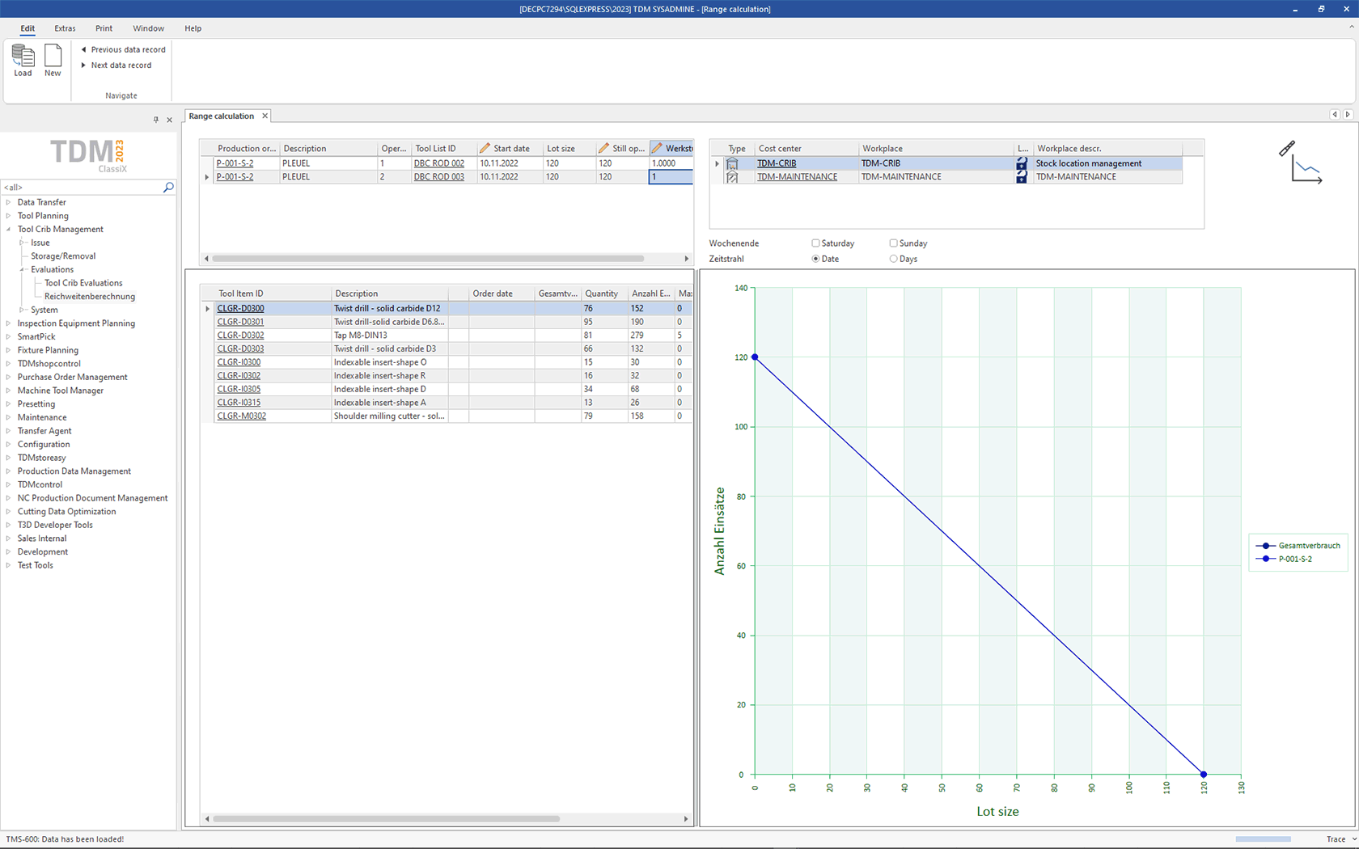Open the DBC ROD 003 tool list link
The image size is (1359, 849).
[x=439, y=177]
